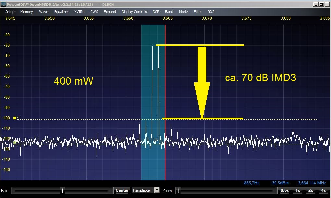Open the RX2 menu
The image size is (331, 198).
(x=211, y=12)
